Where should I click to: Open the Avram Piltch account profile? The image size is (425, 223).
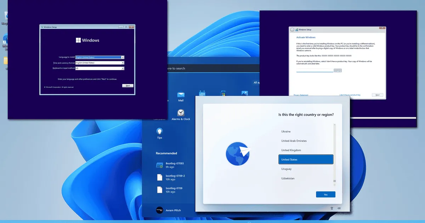coord(173,210)
